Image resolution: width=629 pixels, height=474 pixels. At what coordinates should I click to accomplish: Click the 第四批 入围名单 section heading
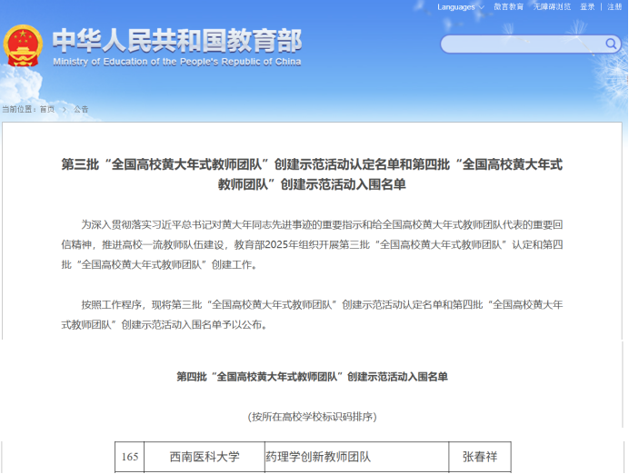click(312, 376)
